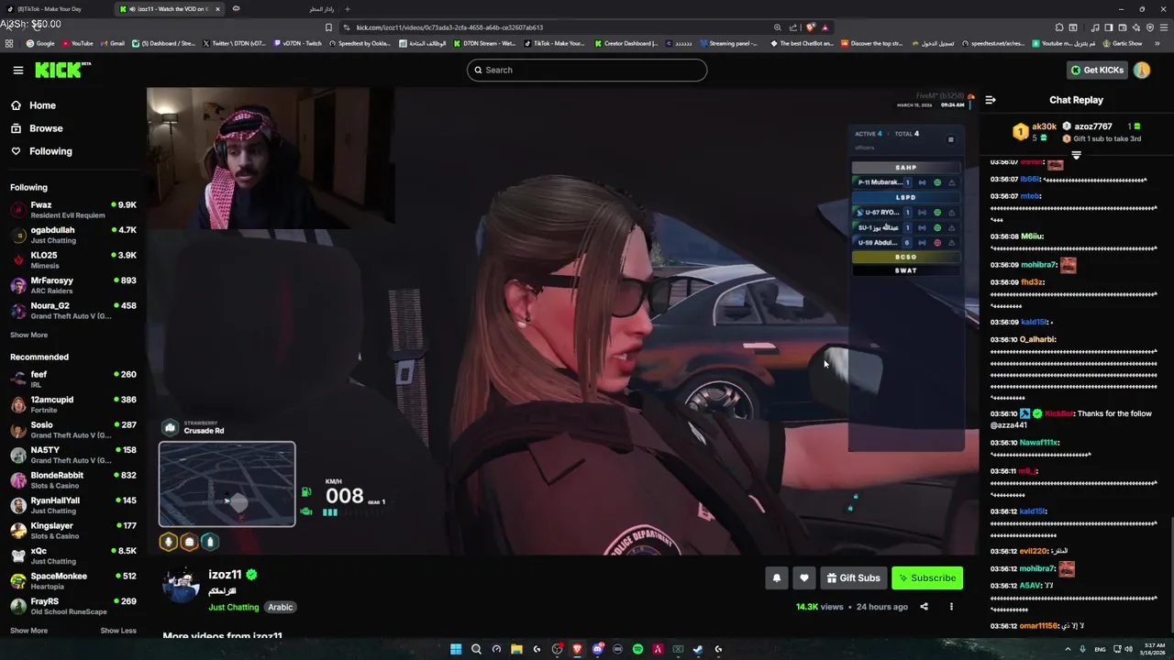Open the xQc channel avatar

17,555
